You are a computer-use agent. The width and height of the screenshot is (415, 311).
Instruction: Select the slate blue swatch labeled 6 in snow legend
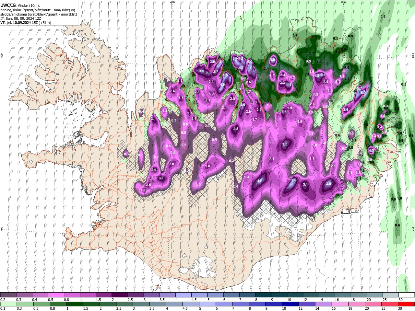point(231,295)
